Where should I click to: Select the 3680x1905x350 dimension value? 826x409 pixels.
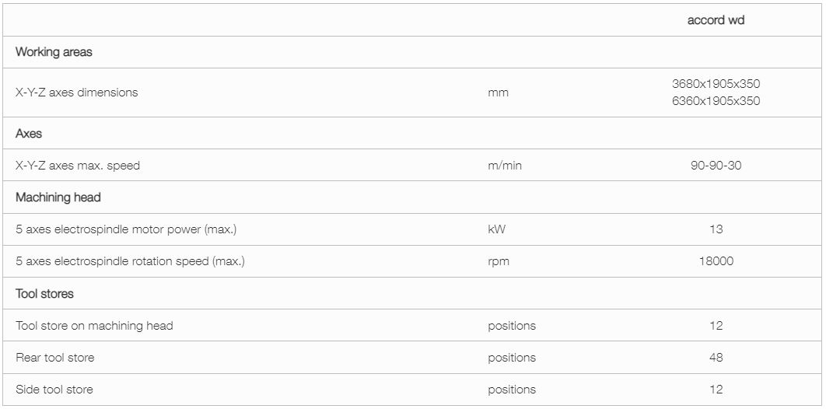[x=716, y=84]
